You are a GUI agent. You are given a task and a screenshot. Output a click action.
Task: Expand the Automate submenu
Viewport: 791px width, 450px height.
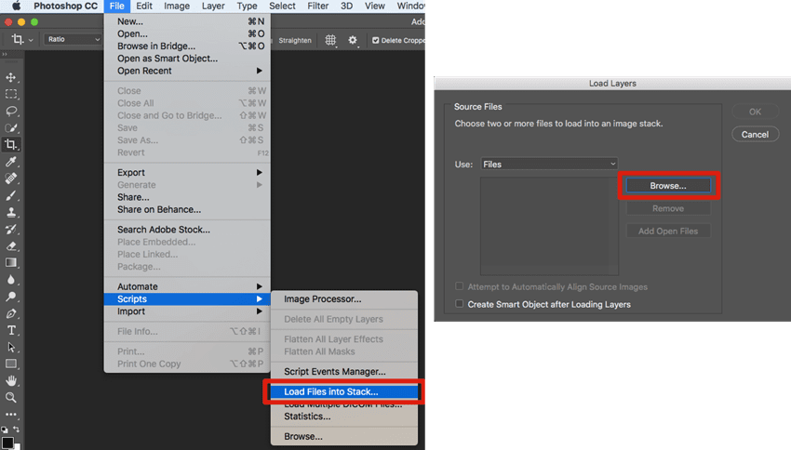click(x=187, y=286)
